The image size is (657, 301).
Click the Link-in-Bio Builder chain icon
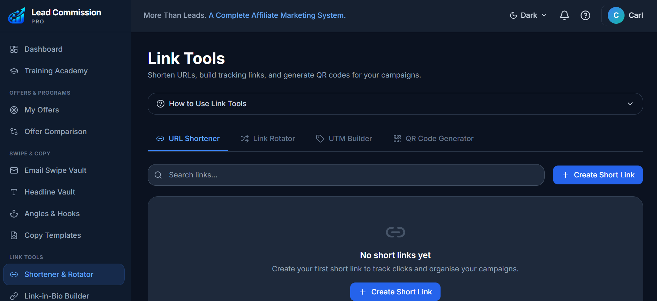point(14,296)
